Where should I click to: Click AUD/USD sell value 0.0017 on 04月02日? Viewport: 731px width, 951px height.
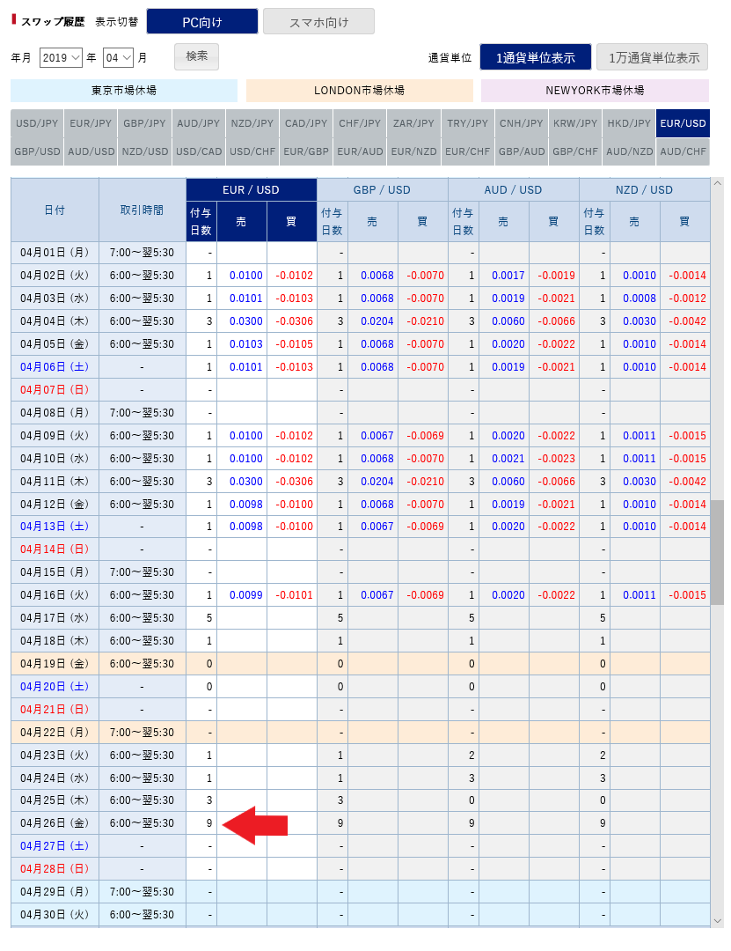tap(508, 276)
